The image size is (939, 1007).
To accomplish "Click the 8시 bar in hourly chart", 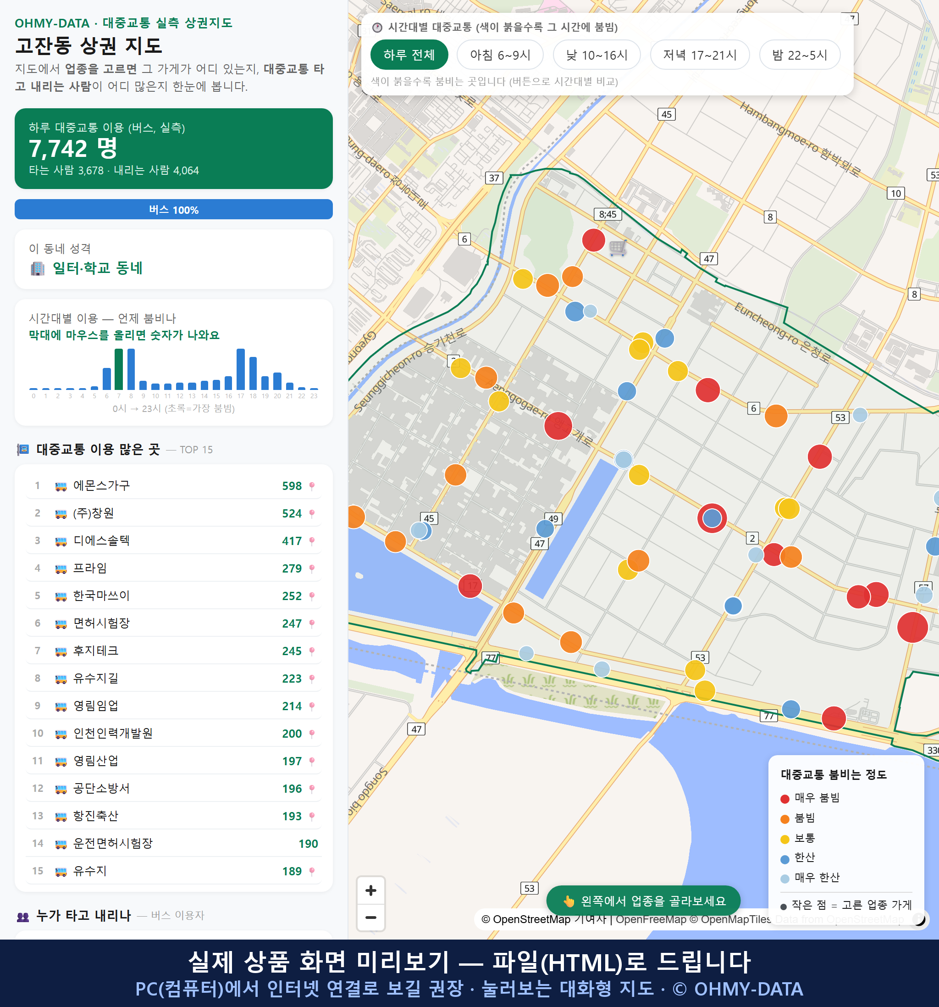I will (131, 369).
